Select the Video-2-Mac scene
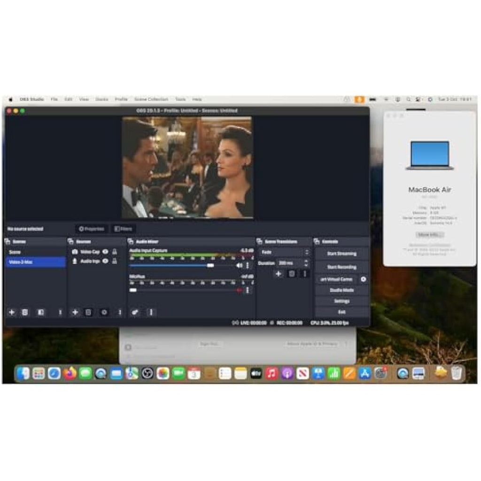 tap(36, 262)
